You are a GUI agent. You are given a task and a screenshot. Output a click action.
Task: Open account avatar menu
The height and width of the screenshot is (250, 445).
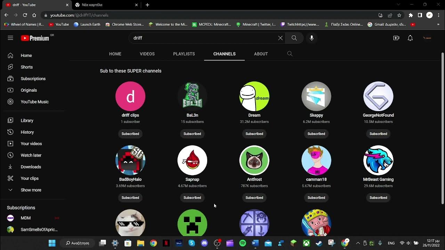coord(427,38)
